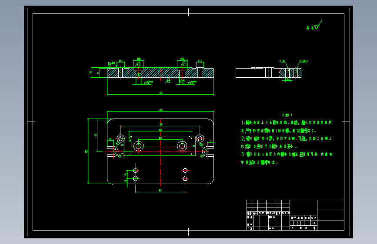Select the 196 dimension under the section view

click(x=160, y=93)
